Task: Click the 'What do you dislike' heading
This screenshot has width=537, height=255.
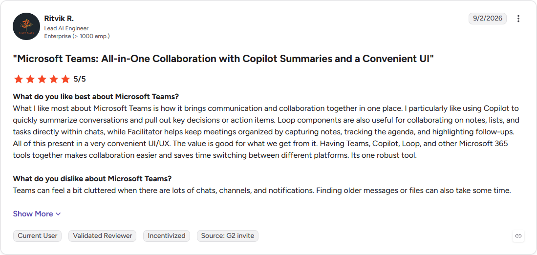Action: (x=92, y=178)
